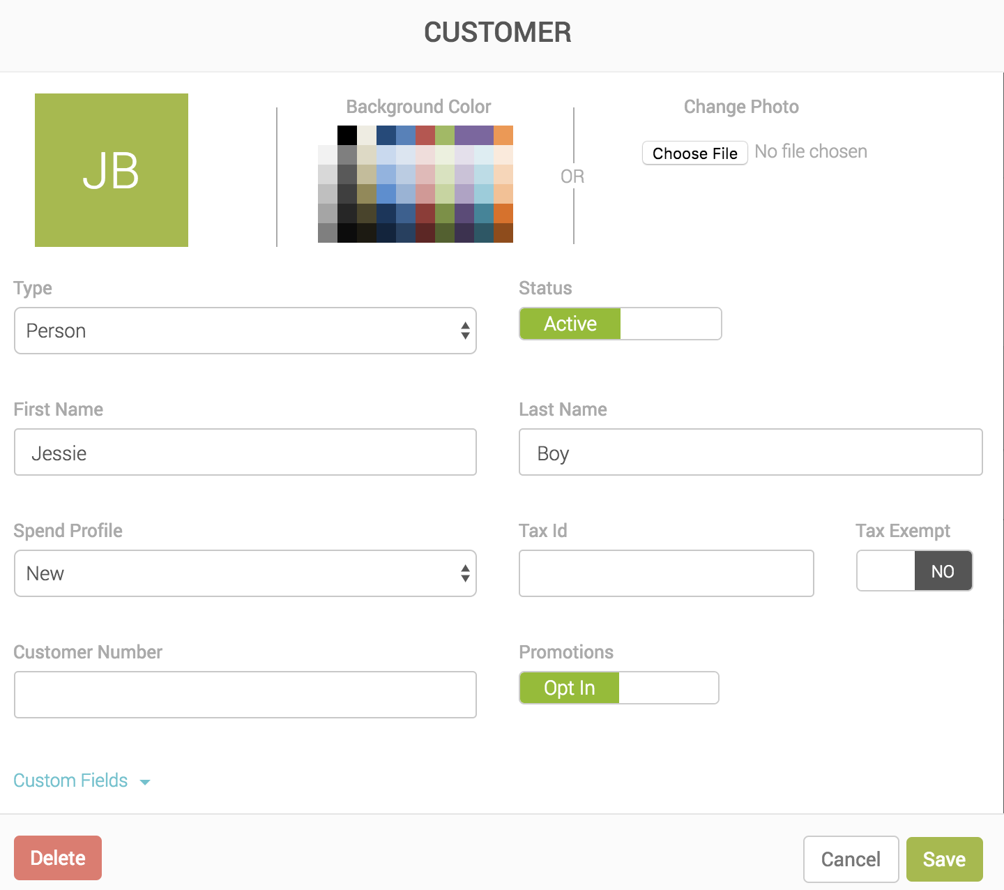The image size is (1004, 890).
Task: Click the JB initials avatar tile
Action: tap(112, 170)
